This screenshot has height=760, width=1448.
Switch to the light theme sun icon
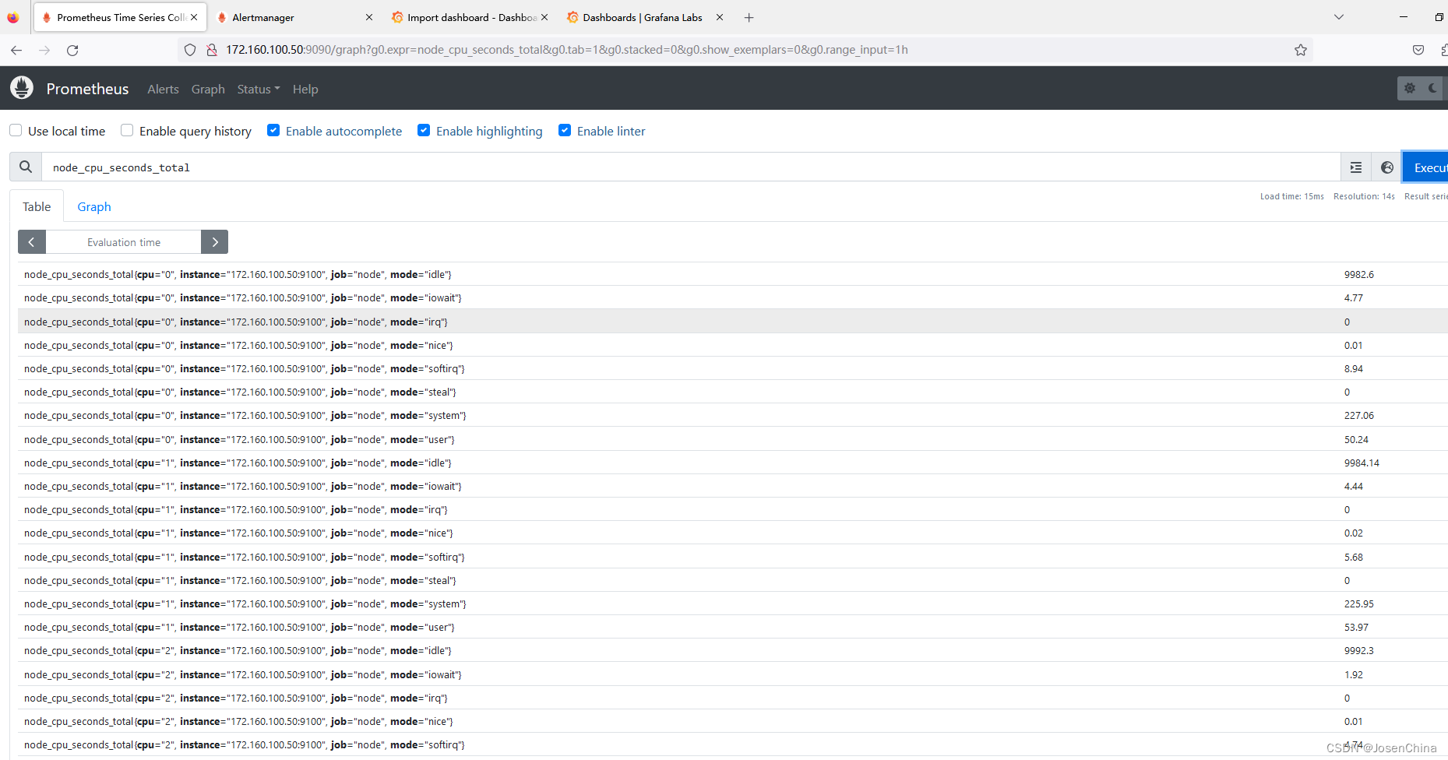(x=1410, y=88)
